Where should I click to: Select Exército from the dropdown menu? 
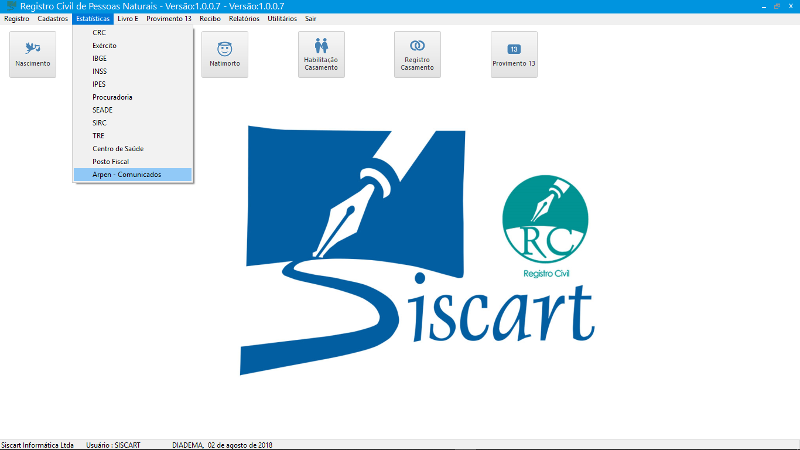132,46
